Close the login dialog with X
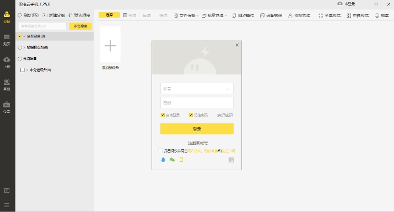The image size is (394, 212). tap(237, 45)
